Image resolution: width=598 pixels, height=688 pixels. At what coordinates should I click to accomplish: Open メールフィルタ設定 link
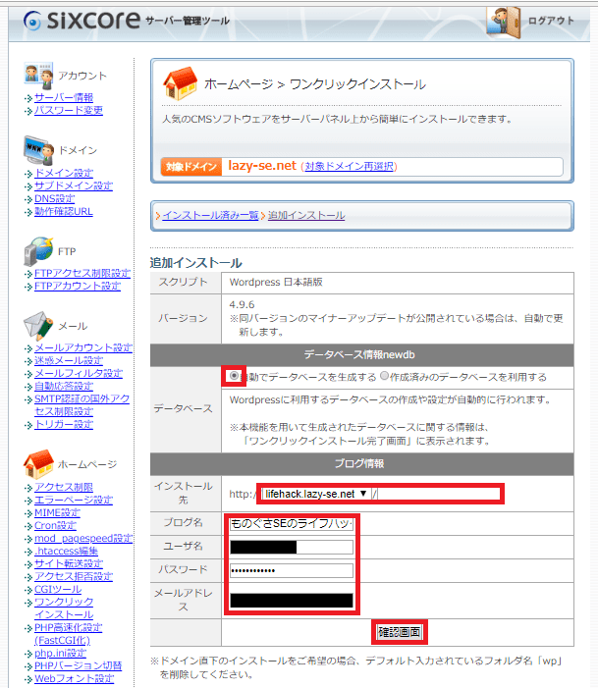point(79,373)
